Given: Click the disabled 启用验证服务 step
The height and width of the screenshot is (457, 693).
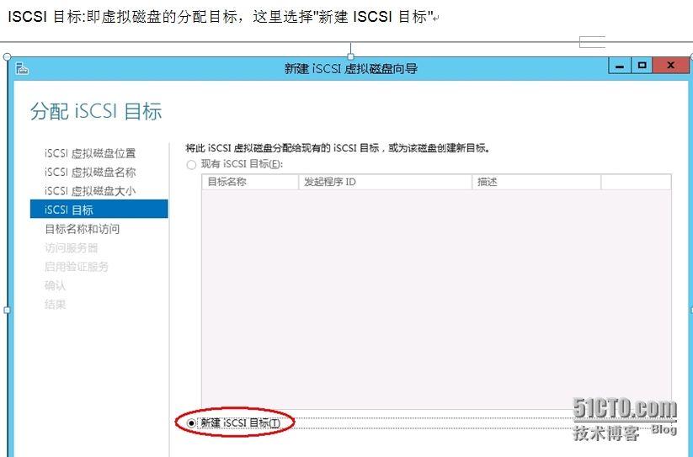Looking at the screenshot, I should click(x=77, y=267).
